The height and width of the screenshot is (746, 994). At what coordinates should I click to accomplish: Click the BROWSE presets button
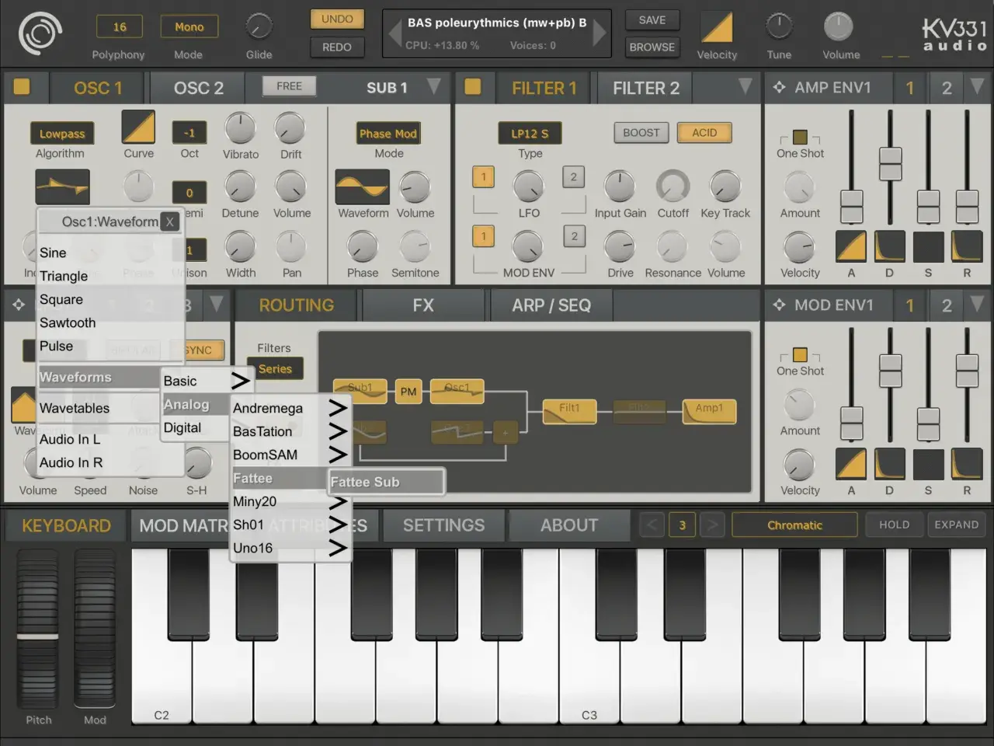pos(652,47)
